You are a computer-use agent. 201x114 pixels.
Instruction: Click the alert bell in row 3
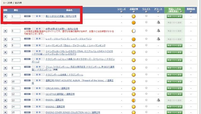click(158, 31)
